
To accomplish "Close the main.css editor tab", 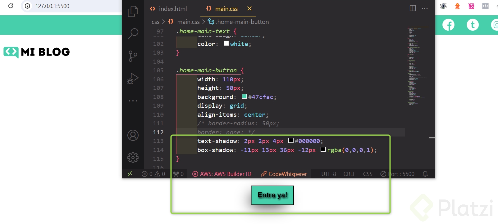I will [249, 8].
